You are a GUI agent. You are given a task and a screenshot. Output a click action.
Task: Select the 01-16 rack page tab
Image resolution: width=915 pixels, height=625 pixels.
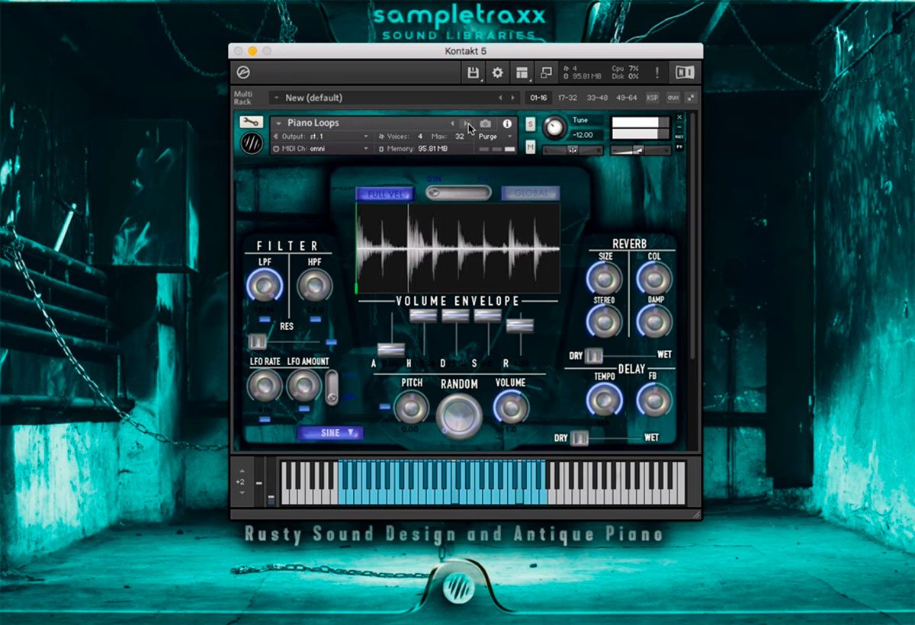pos(538,98)
